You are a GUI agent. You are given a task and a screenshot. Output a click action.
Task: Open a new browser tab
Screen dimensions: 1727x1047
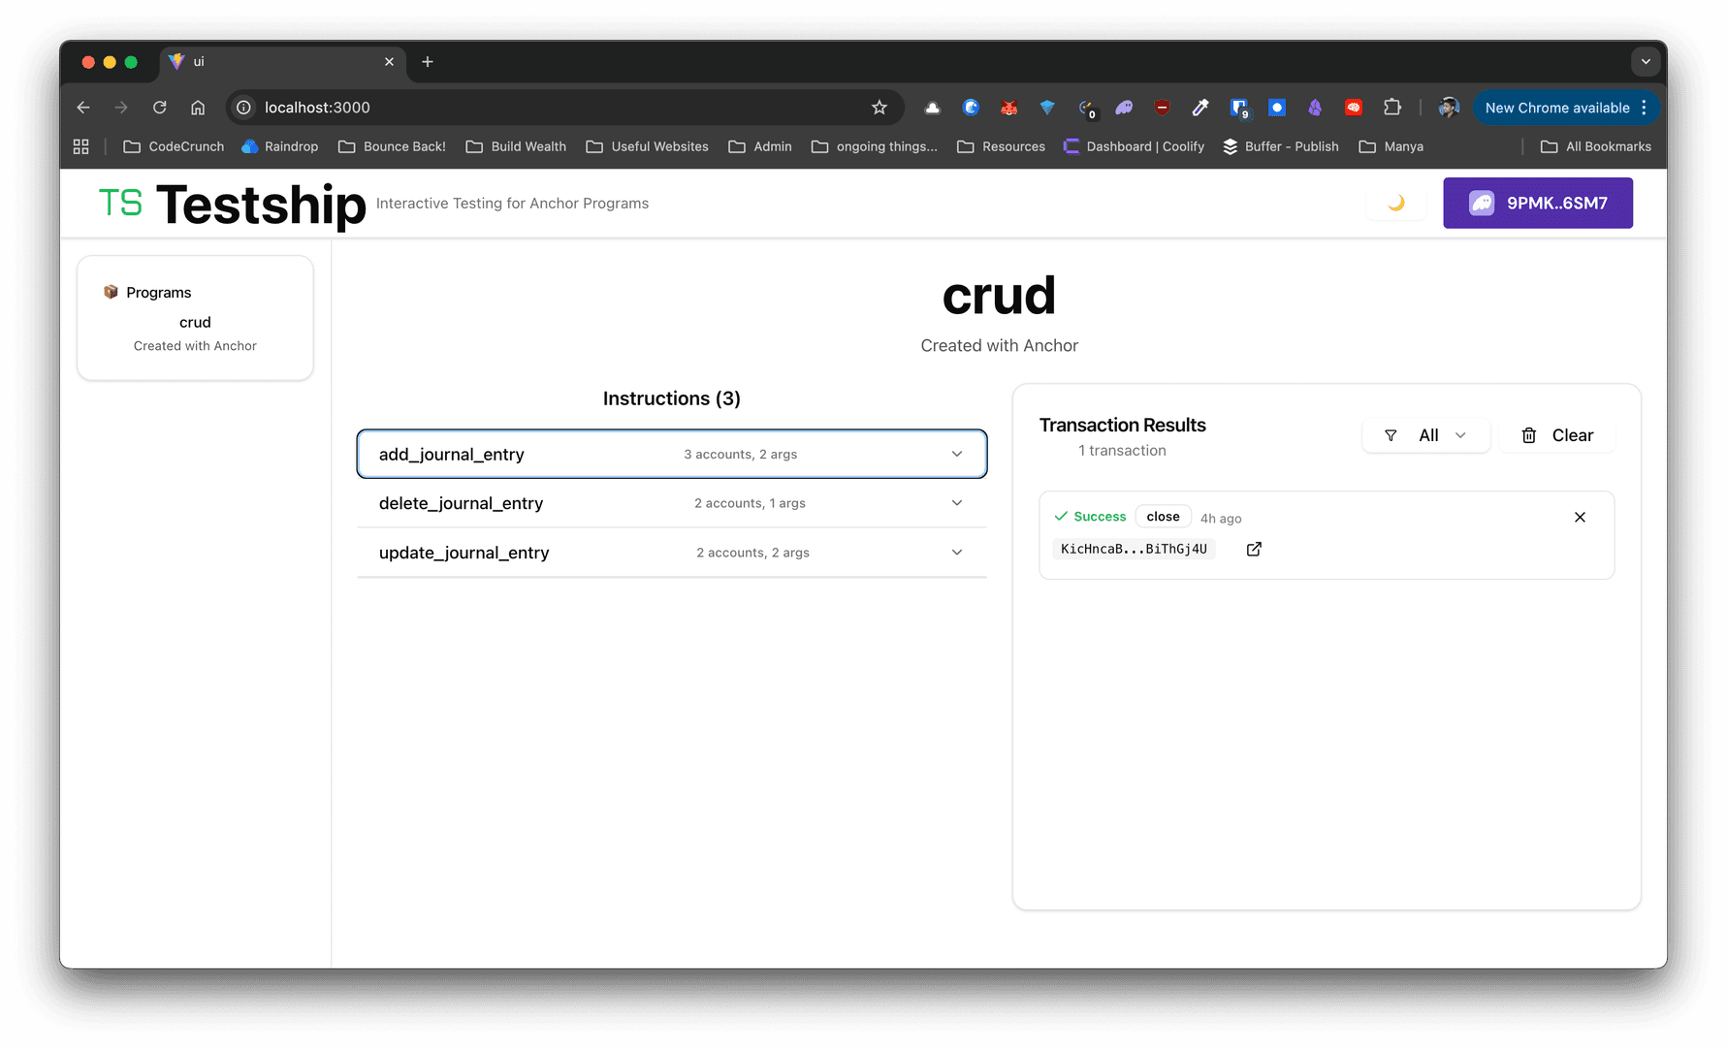pyautogui.click(x=428, y=62)
